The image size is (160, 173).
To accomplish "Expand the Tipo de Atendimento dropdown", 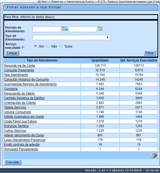I will (71, 38).
